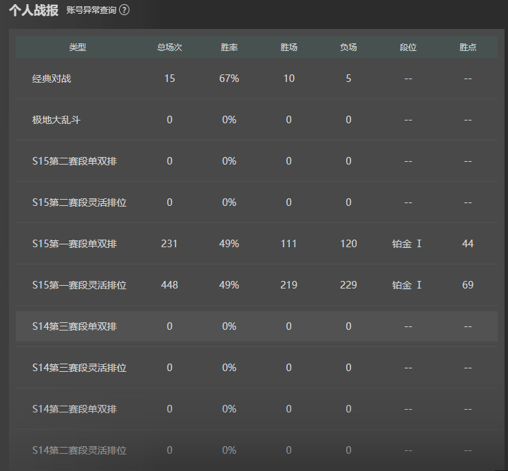Select the S14第三赛段灵活排位 row label
Image resolution: width=508 pixels, height=471 pixels.
79,368
